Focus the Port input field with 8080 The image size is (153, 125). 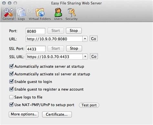pyautogui.click(x=36, y=31)
